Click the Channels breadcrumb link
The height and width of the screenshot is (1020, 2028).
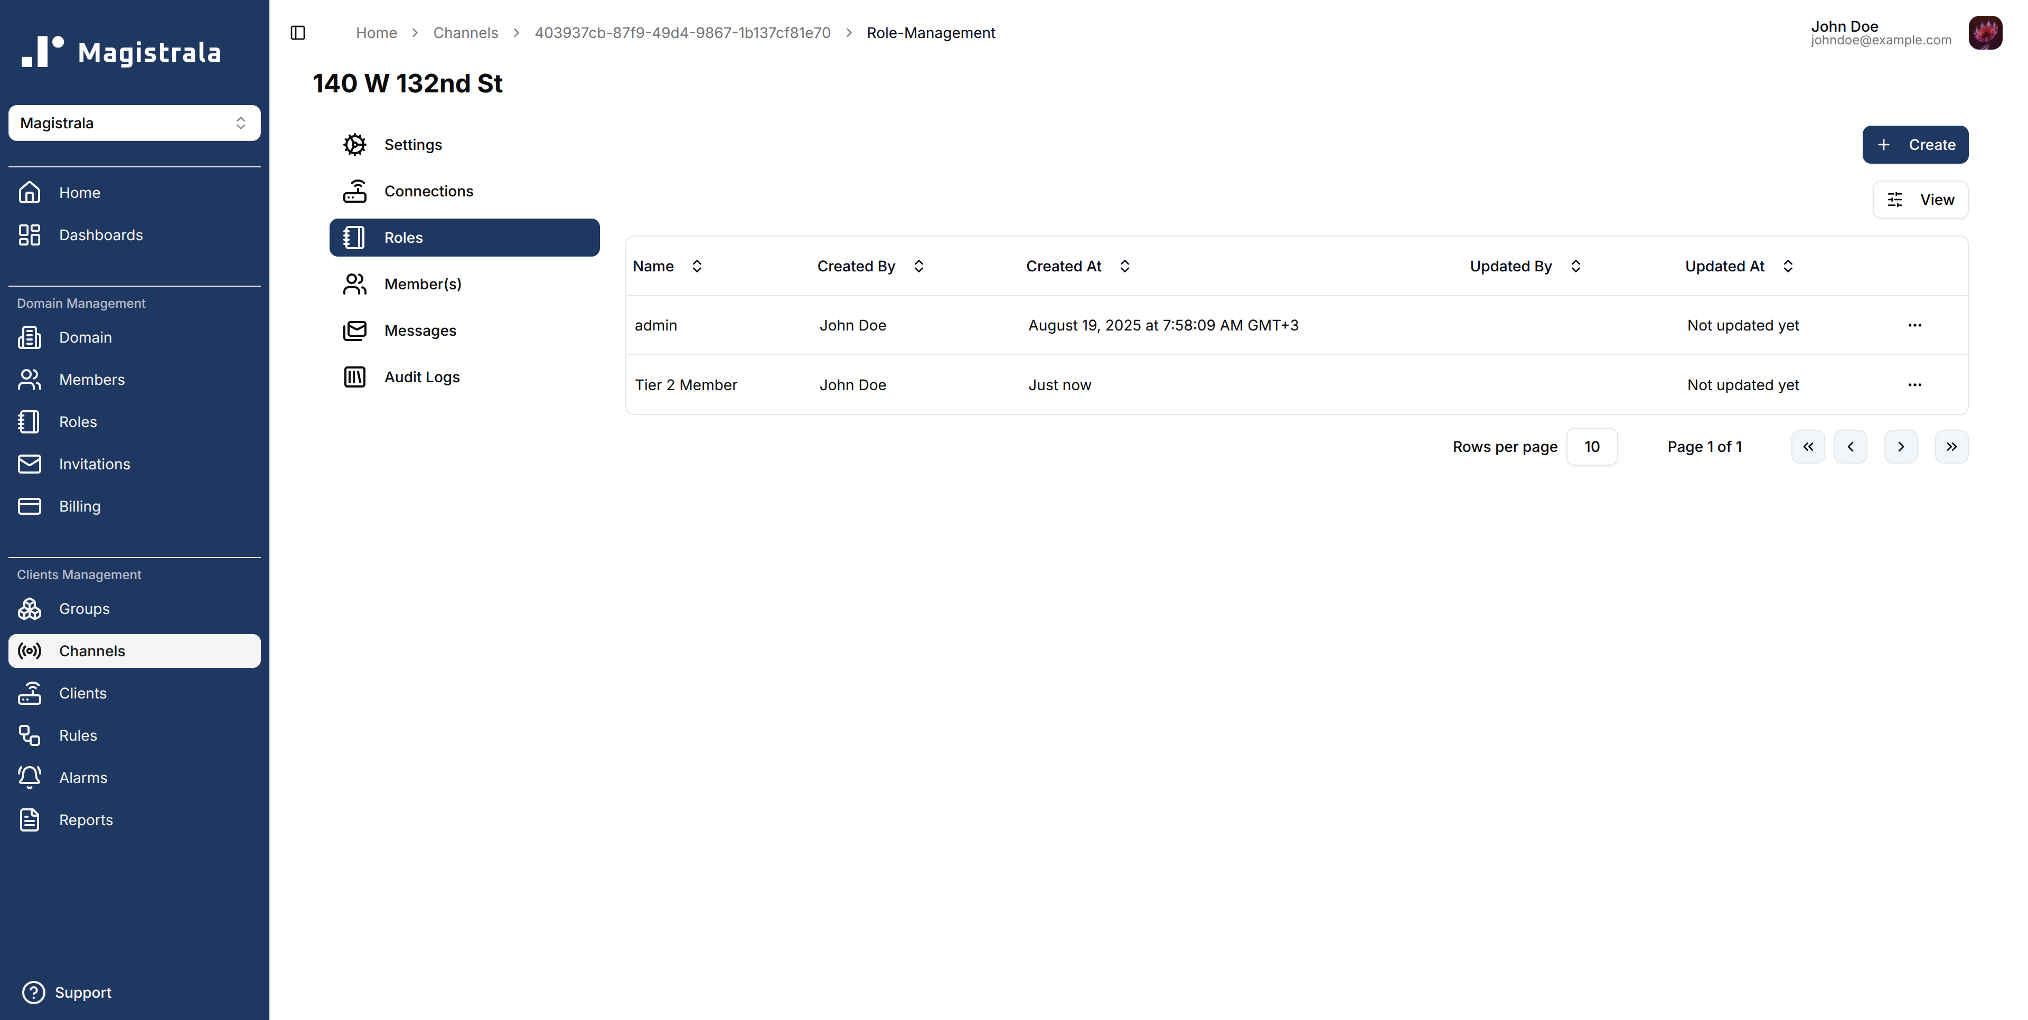(465, 33)
